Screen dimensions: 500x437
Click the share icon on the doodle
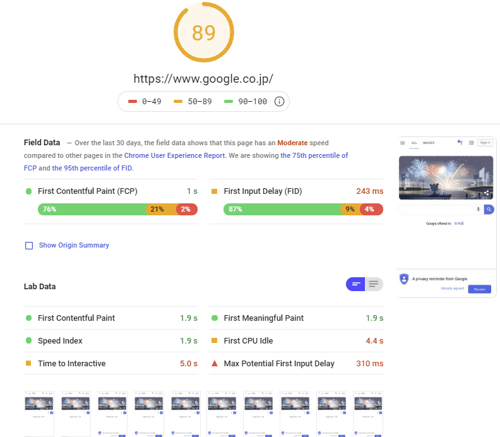pos(486,193)
